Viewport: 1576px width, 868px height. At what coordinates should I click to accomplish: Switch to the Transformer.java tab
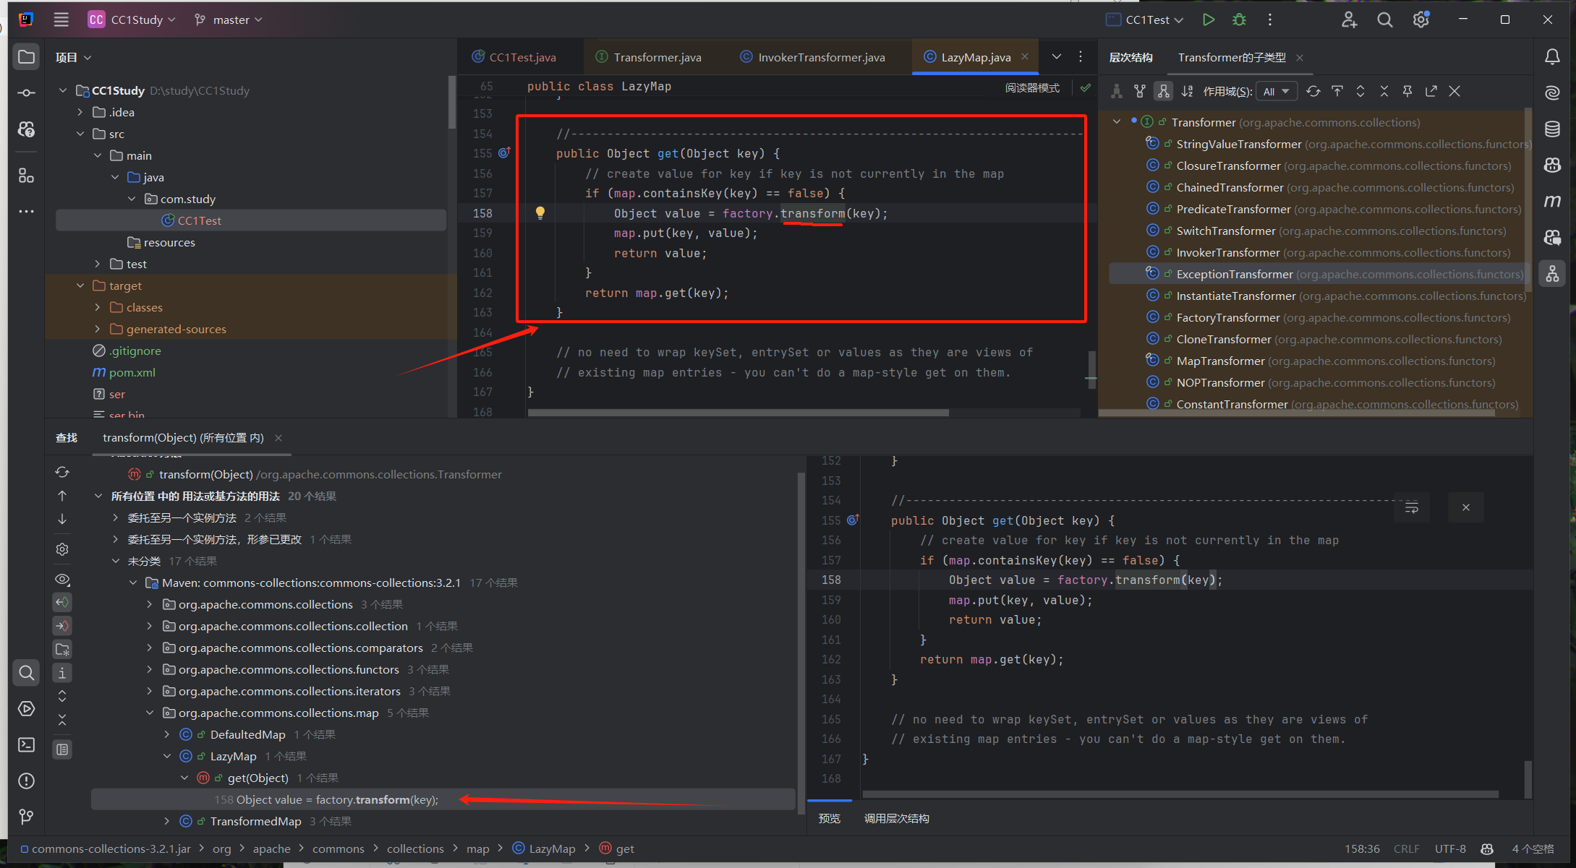click(x=649, y=57)
